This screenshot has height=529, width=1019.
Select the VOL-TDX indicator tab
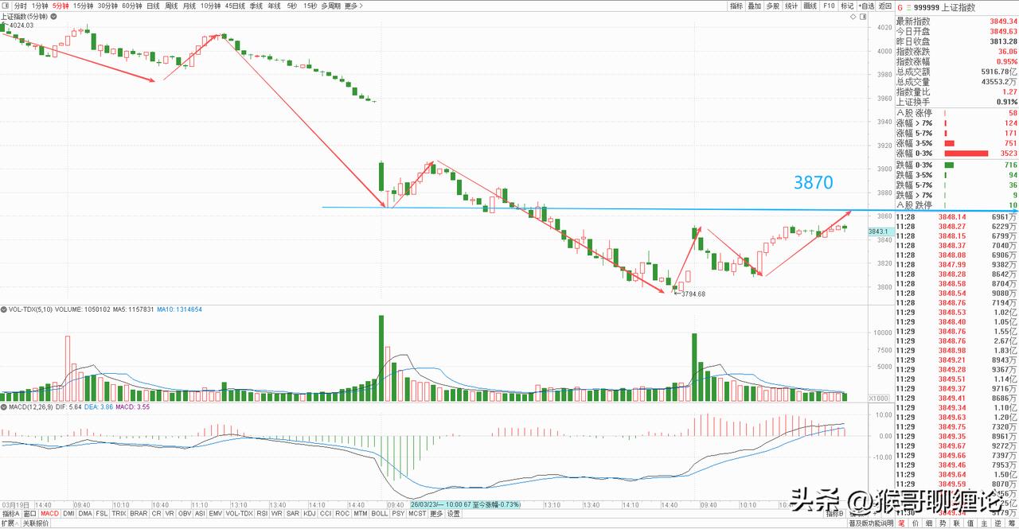coord(239,513)
